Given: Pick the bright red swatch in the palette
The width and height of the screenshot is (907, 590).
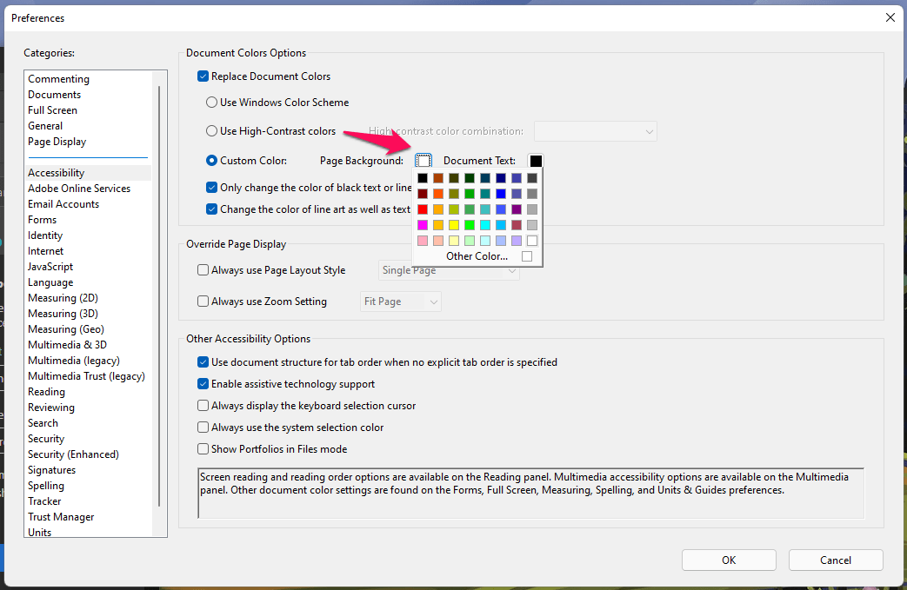Looking at the screenshot, I should (x=423, y=209).
